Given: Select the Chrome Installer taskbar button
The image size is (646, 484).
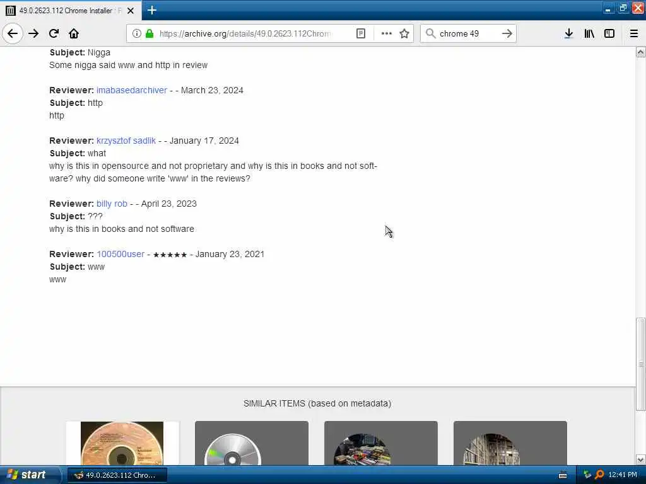Looking at the screenshot, I should point(117,475).
